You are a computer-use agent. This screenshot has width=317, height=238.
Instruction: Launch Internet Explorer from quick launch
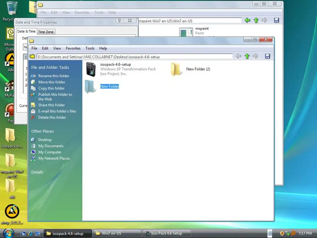(x=30, y=233)
